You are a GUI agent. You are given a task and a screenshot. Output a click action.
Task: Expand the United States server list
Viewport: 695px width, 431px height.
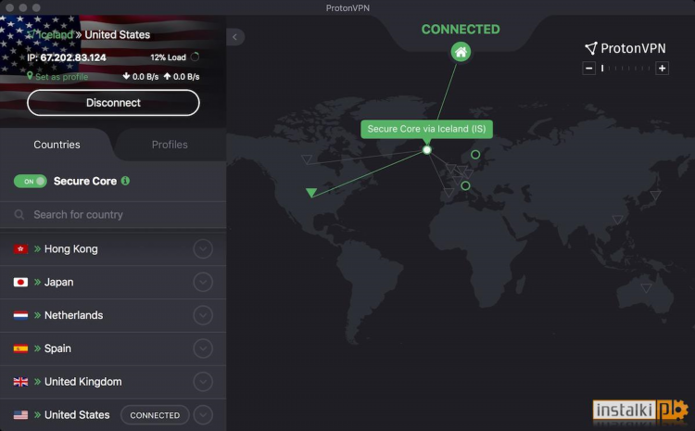point(203,415)
